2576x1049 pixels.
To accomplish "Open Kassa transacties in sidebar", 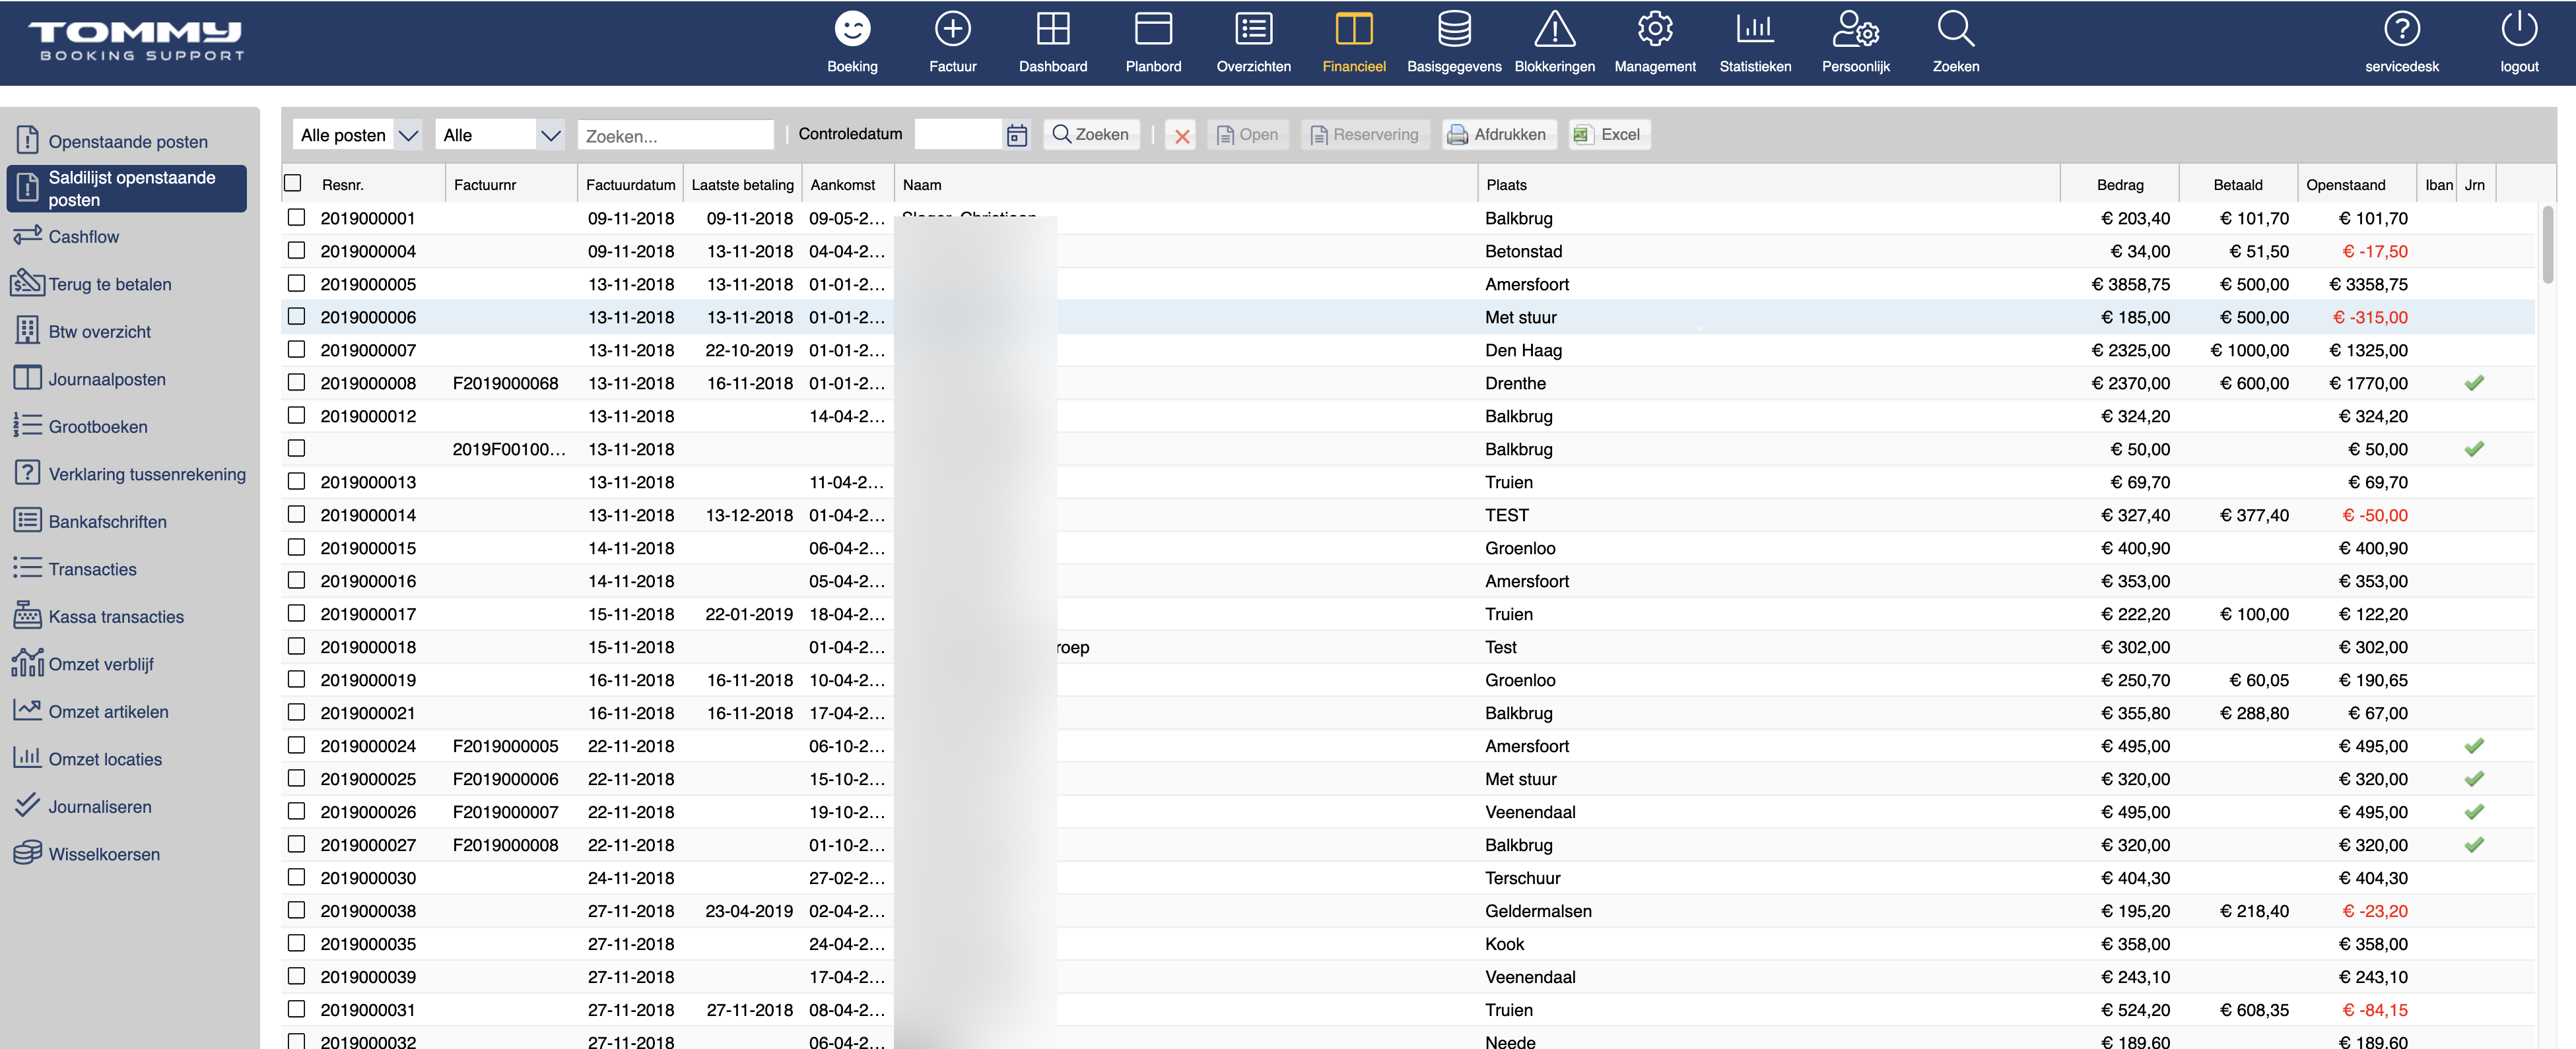I will coord(116,616).
